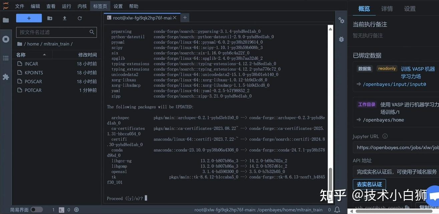This screenshot has height=214, width=439.
Task: Click the notifications bell icon
Action: coord(337,210)
